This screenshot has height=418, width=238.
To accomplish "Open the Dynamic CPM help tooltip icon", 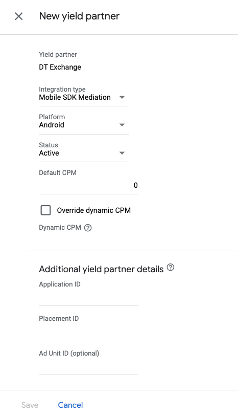I will (88, 228).
